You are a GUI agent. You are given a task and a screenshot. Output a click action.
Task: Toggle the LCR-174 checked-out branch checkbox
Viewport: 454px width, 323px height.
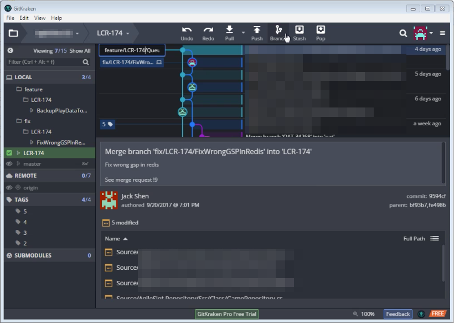pos(9,153)
